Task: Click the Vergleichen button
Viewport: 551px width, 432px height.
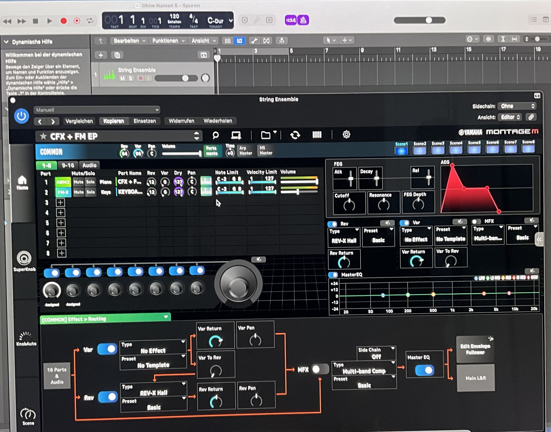Action: pyautogui.click(x=79, y=121)
